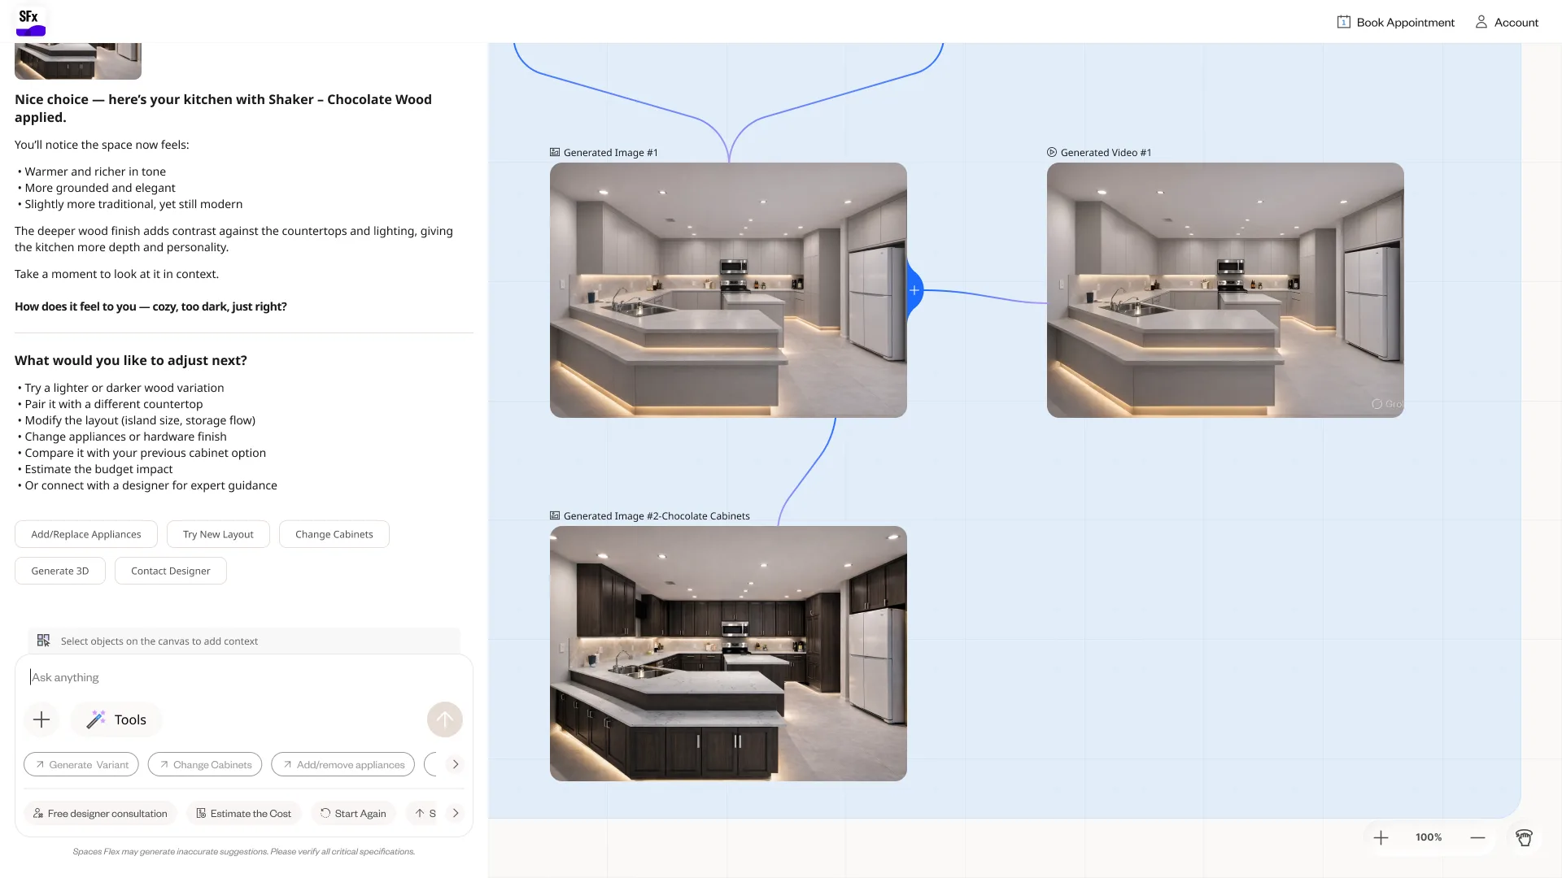Click the zoom in plus icon

pyautogui.click(x=1381, y=837)
